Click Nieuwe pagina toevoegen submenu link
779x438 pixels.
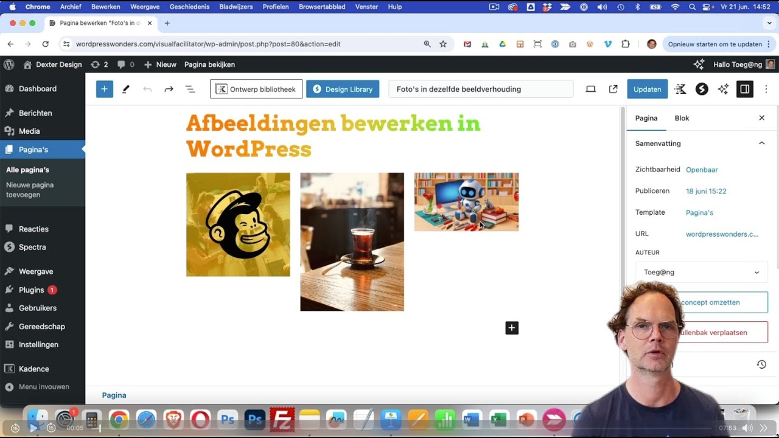(30, 190)
